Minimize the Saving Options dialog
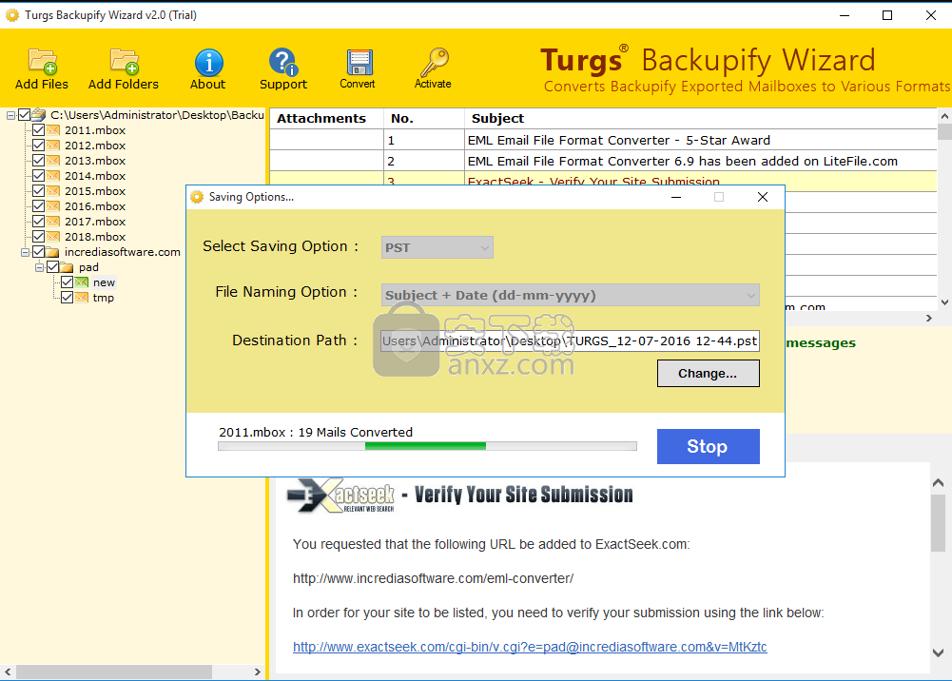The image size is (952, 681). tap(676, 197)
